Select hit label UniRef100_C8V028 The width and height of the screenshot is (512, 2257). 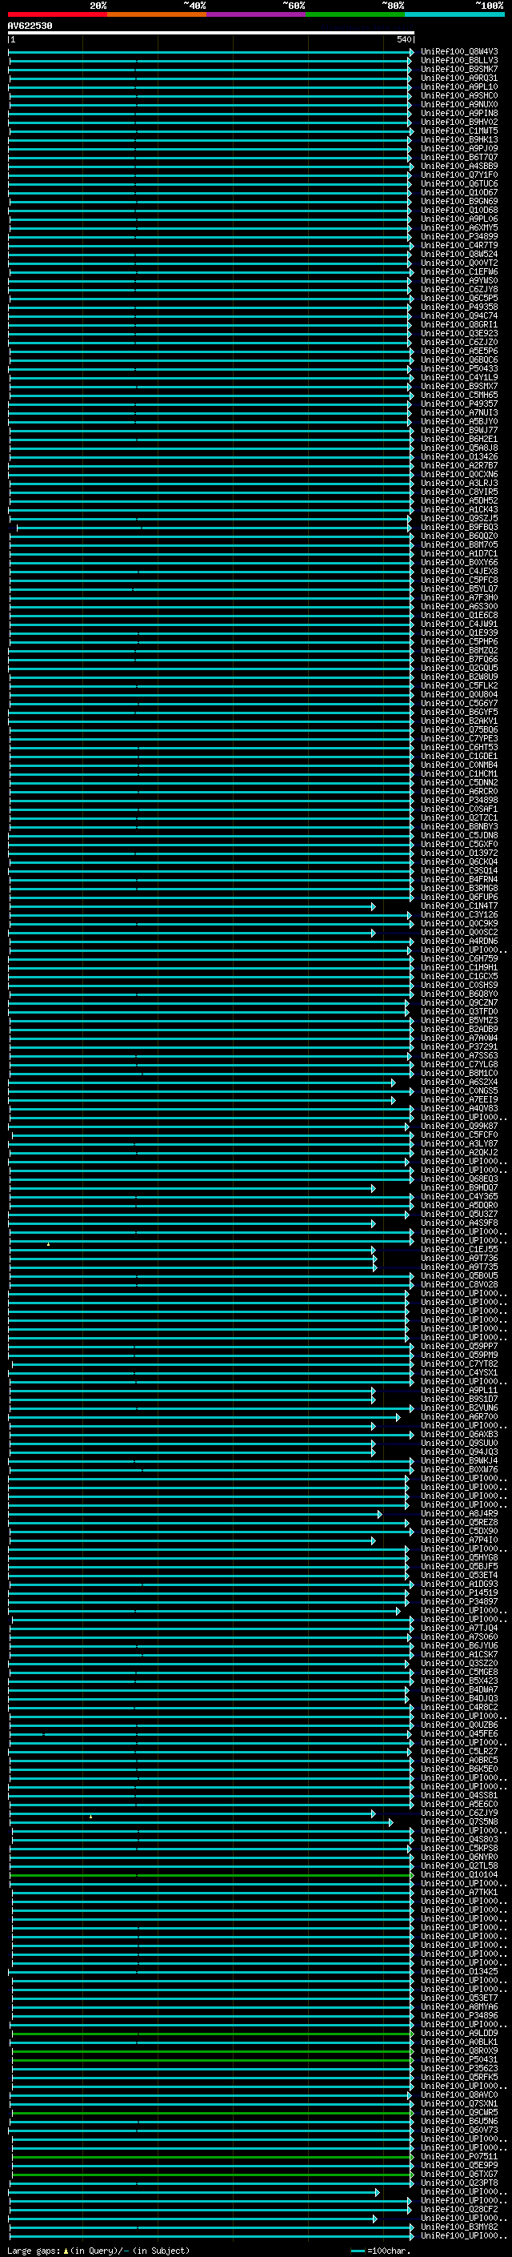[x=459, y=1284]
